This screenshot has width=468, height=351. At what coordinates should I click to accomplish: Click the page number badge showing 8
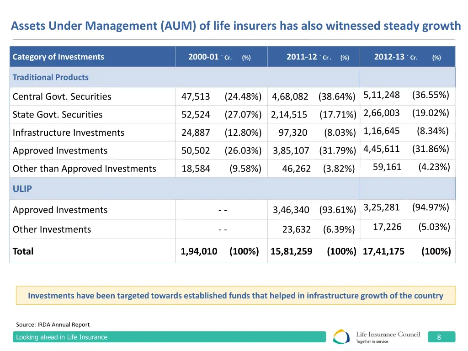click(440, 337)
